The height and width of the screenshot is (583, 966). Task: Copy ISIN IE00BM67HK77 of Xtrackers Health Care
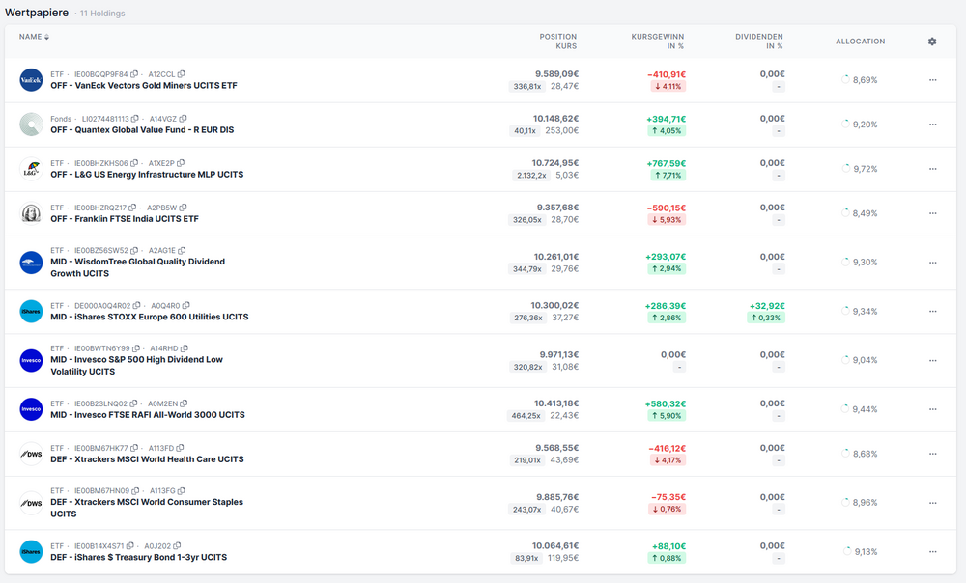[134, 448]
